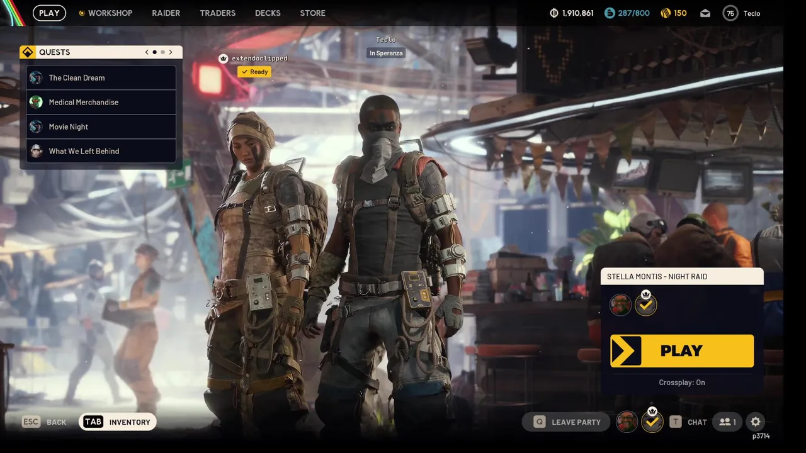Click the coin currency icon beside 1,910,861
Image resolution: width=806 pixels, height=453 pixels.
click(554, 13)
